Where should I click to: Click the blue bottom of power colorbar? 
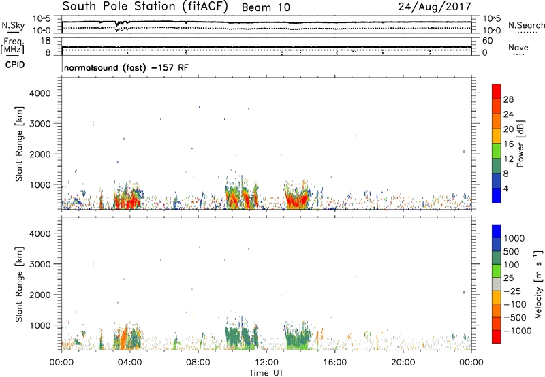(497, 195)
